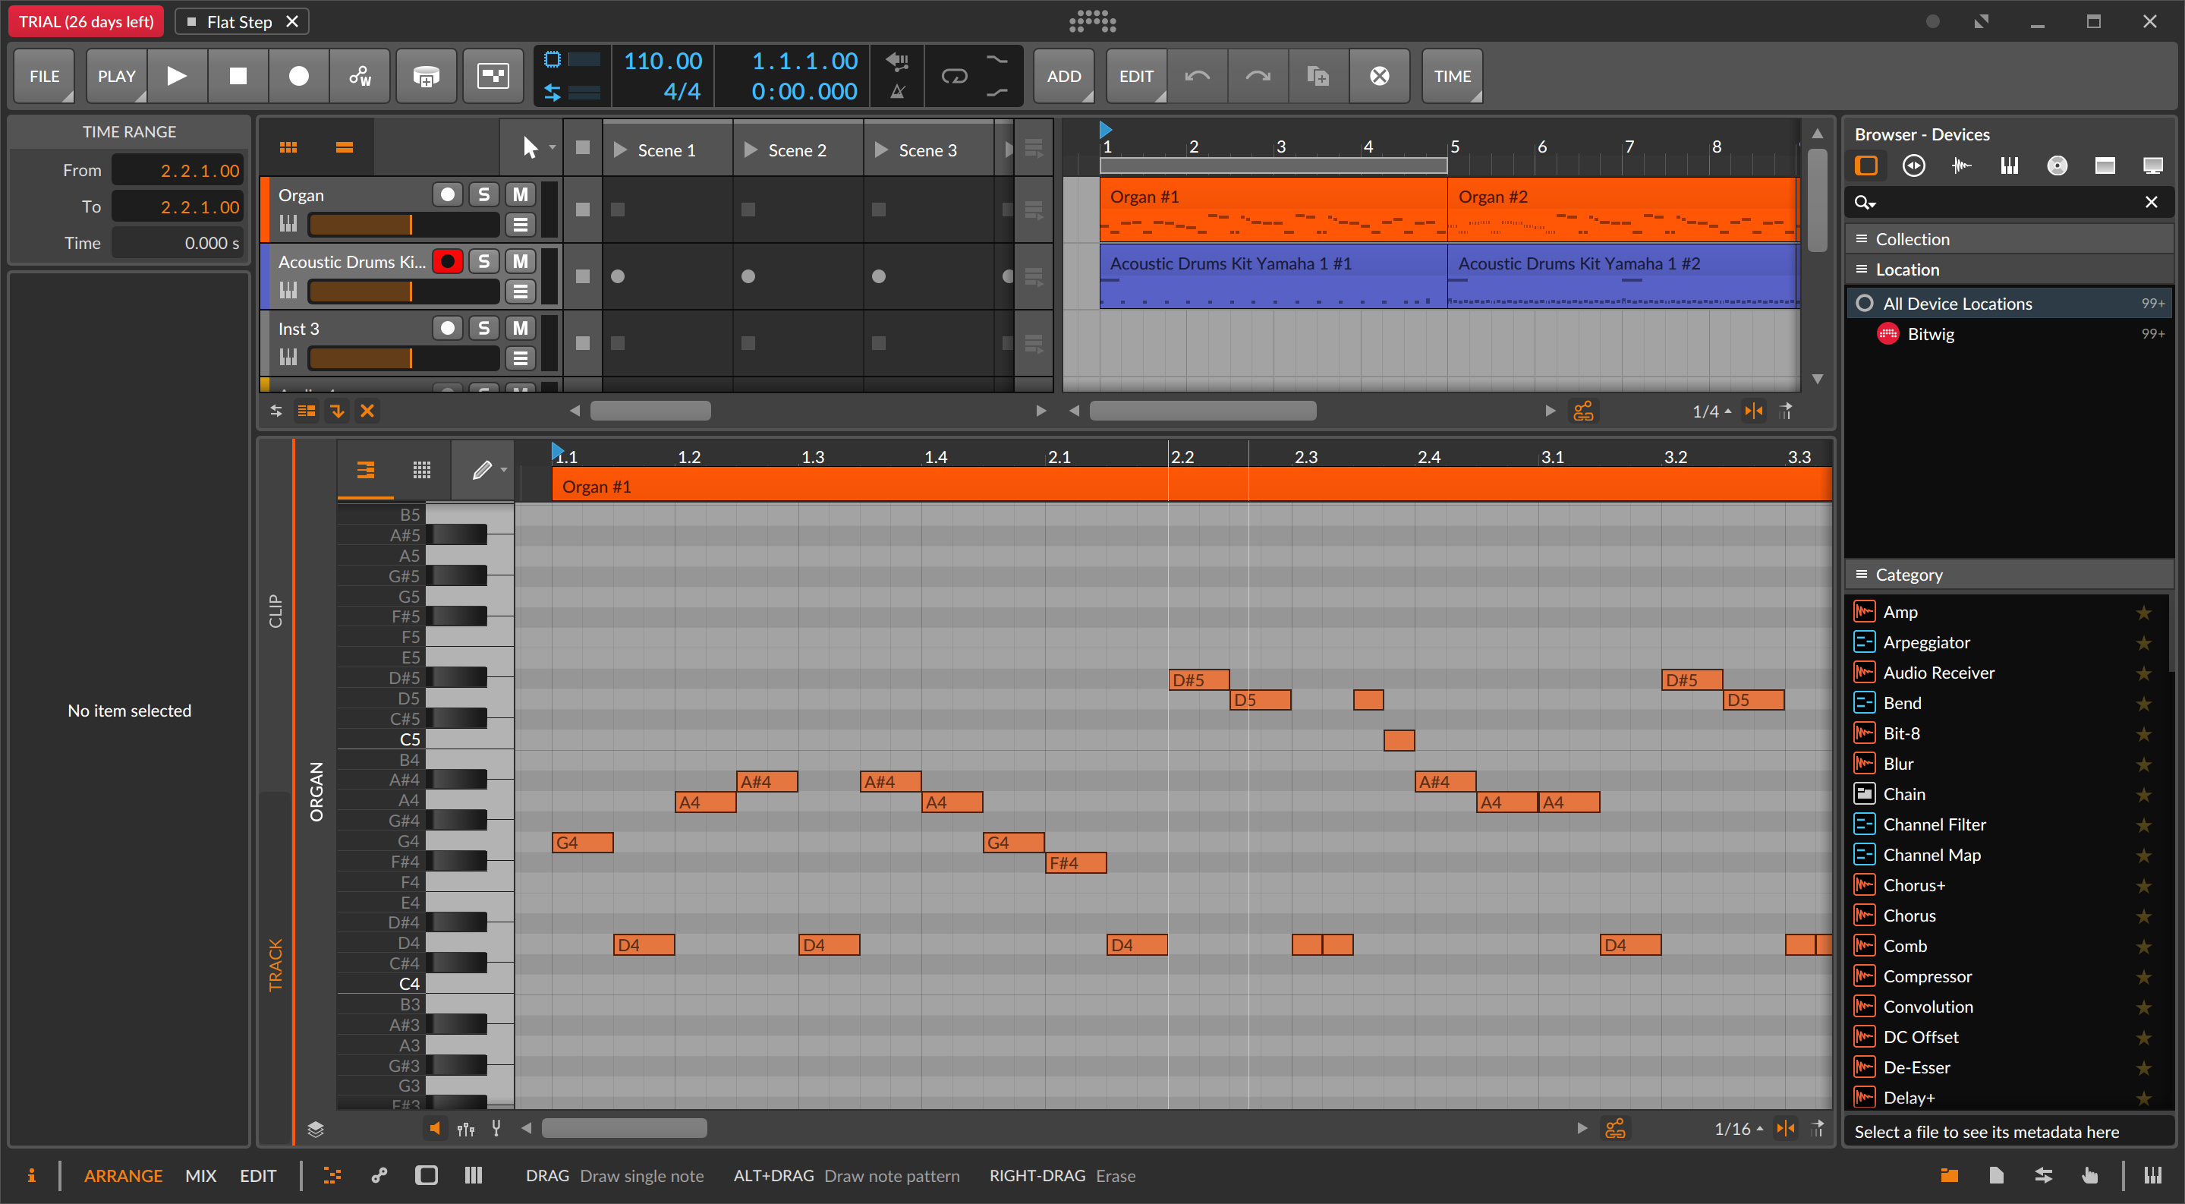
Task: Launch Scene 3
Action: pos(881,150)
